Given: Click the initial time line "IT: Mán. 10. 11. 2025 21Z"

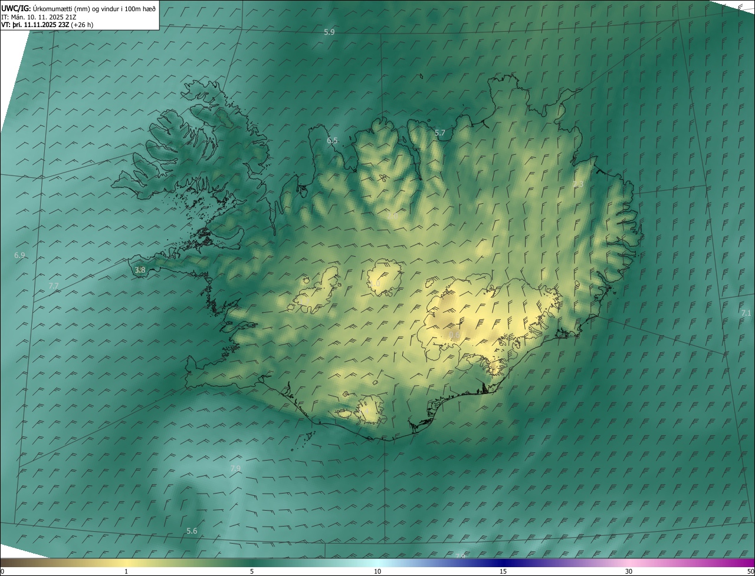Looking at the screenshot, I should 40,16.
